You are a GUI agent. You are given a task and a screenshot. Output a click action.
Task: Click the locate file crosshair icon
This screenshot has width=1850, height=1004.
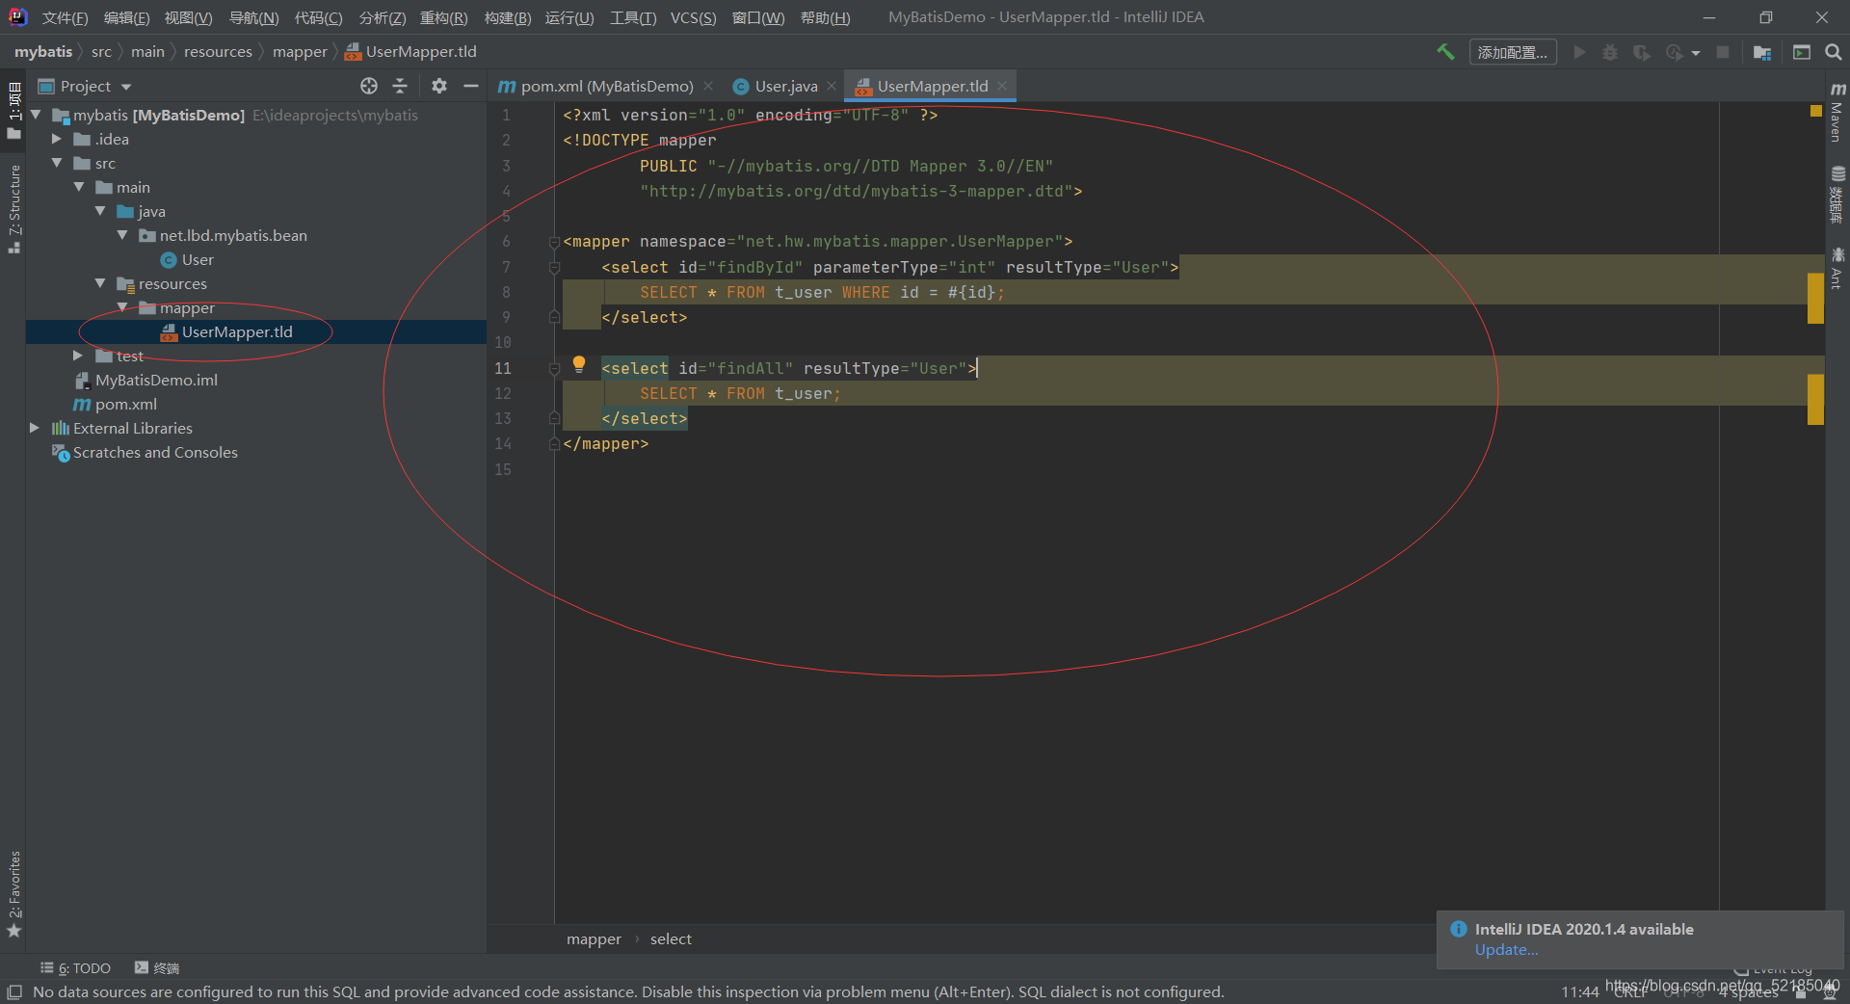click(x=369, y=86)
